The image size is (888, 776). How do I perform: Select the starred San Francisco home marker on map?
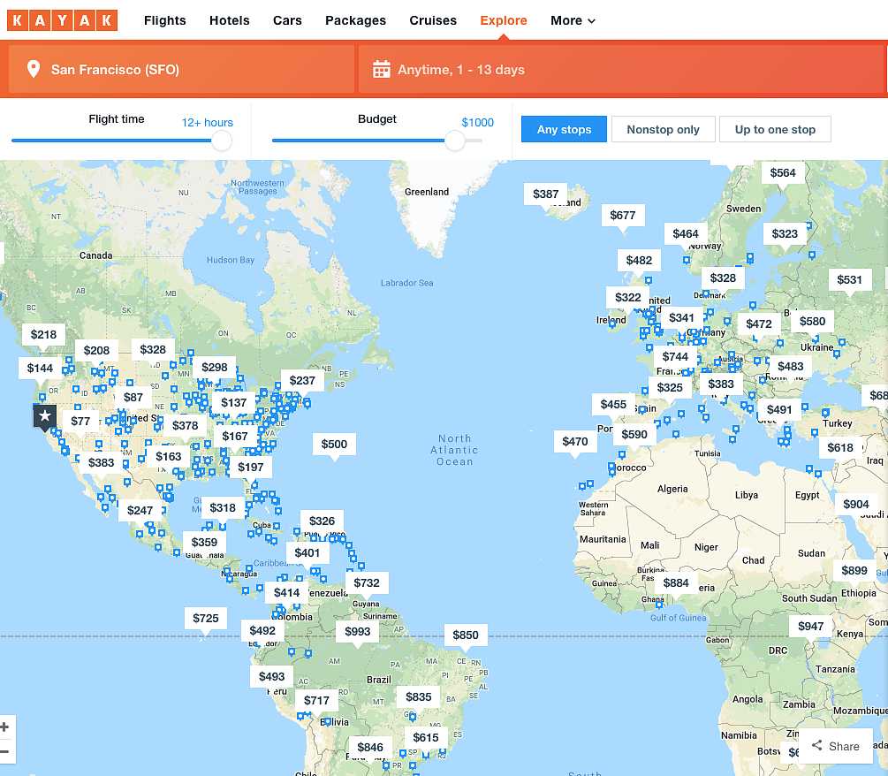pos(44,415)
